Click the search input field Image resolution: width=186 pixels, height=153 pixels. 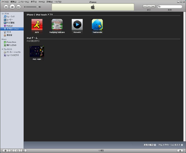(170, 7)
